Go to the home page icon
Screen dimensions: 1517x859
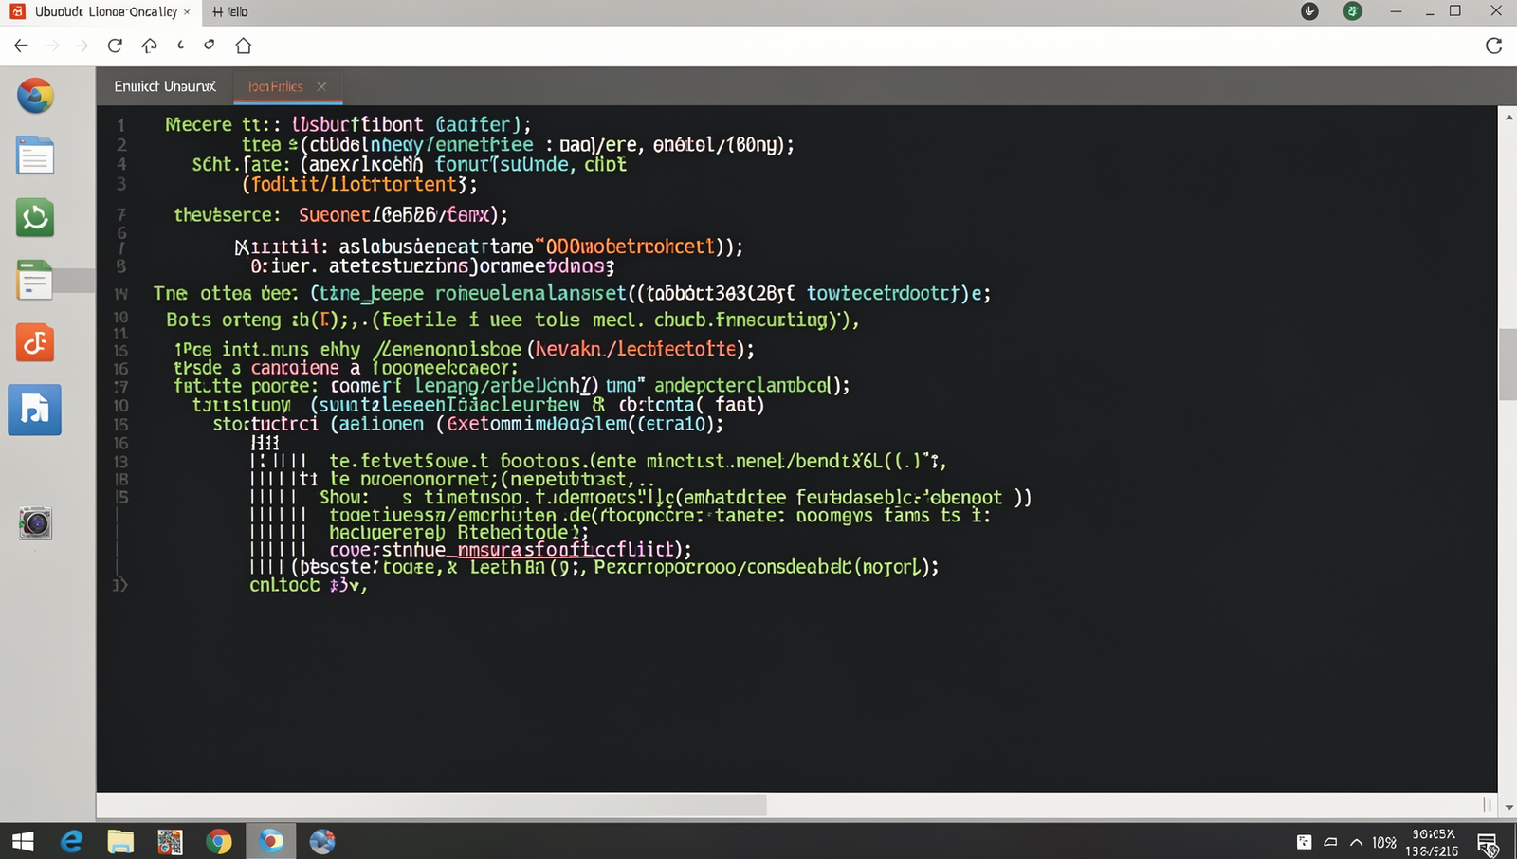244,46
